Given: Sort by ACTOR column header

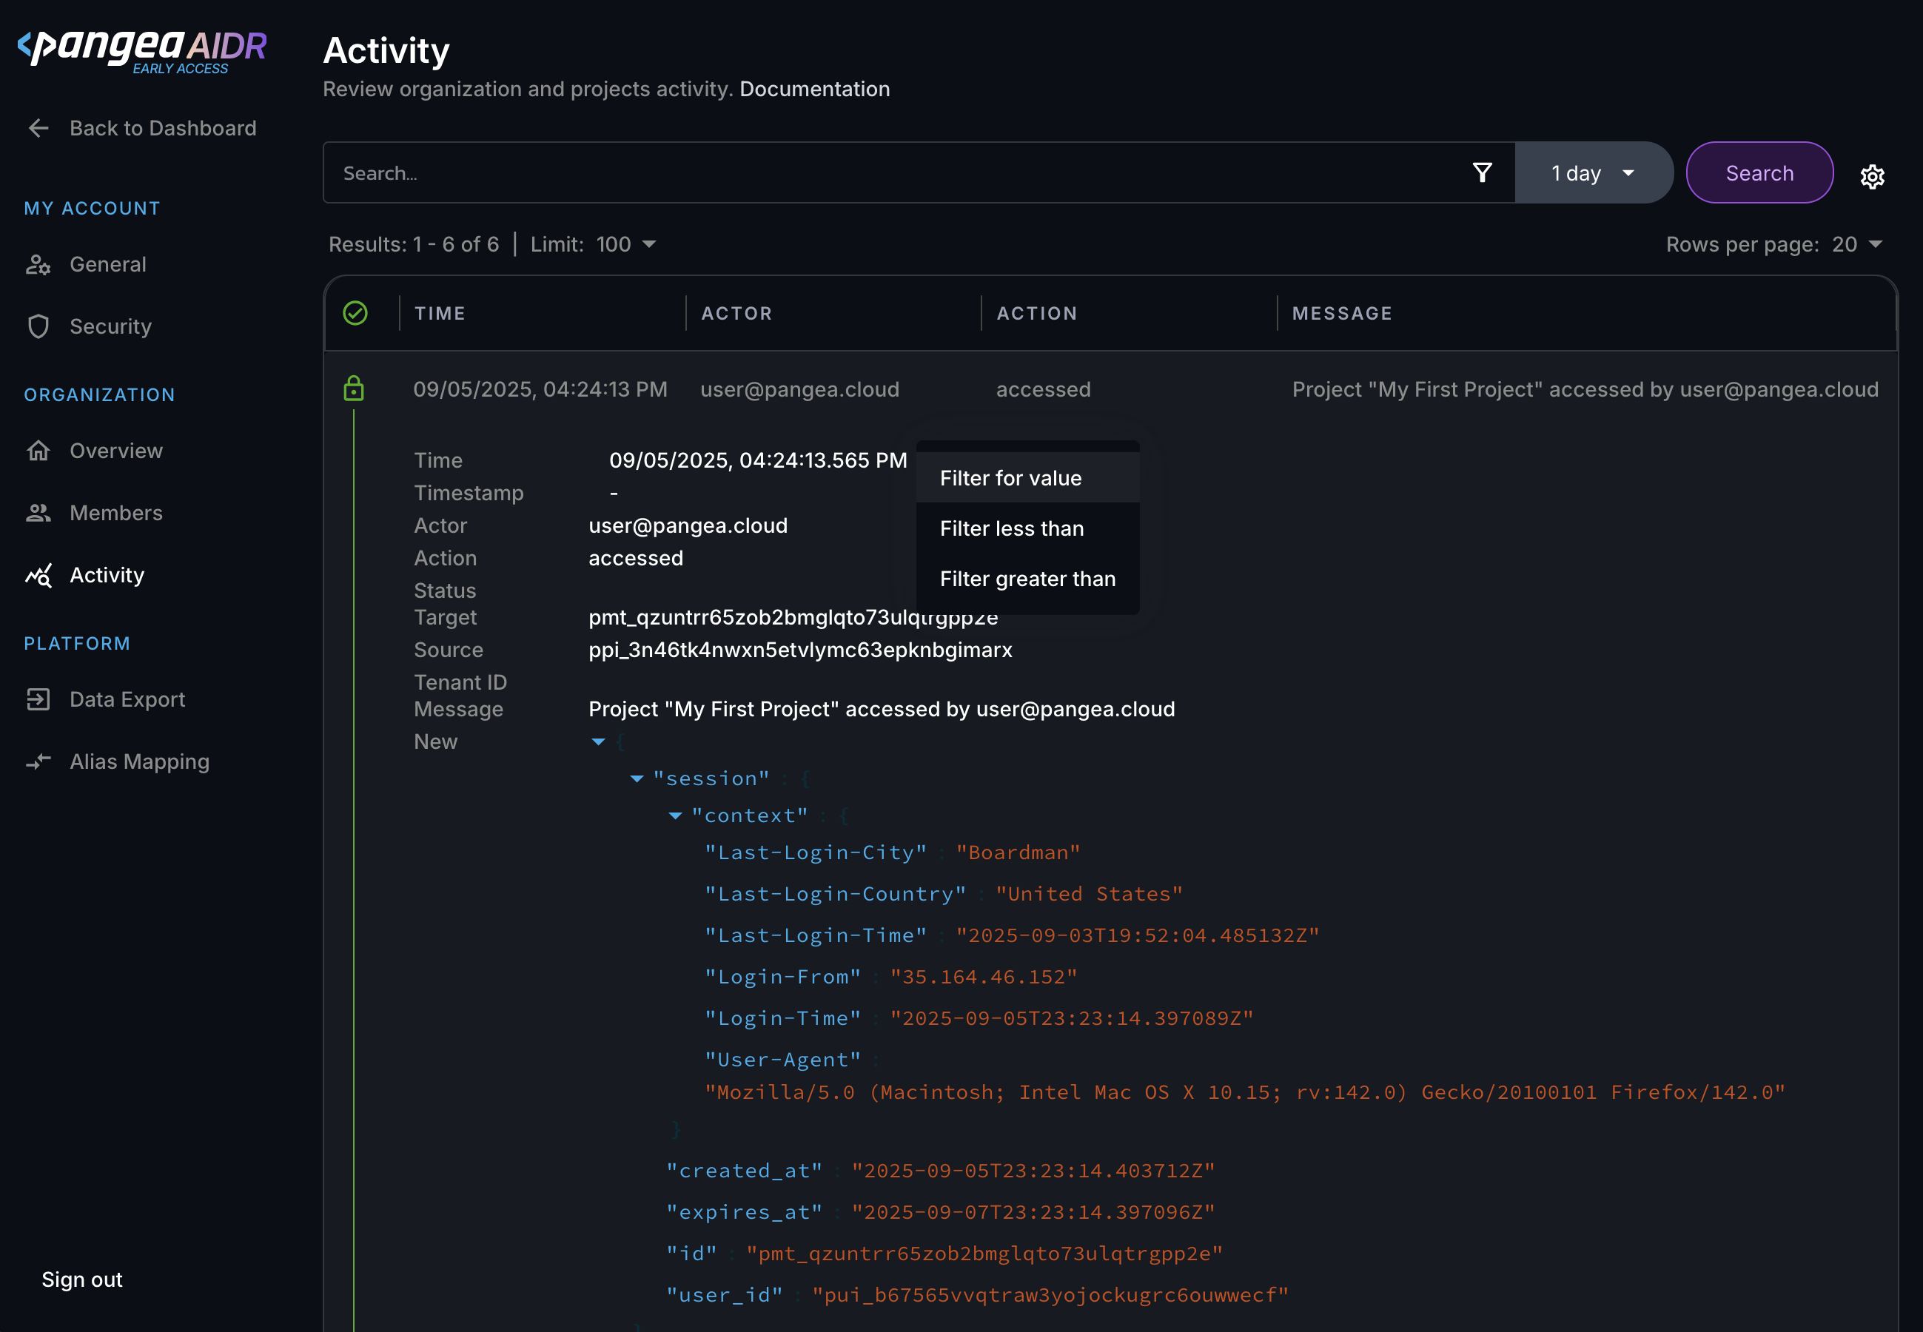Looking at the screenshot, I should click(737, 313).
